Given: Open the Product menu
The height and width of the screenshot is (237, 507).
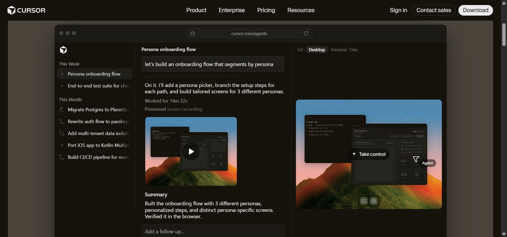Looking at the screenshot, I should (196, 10).
